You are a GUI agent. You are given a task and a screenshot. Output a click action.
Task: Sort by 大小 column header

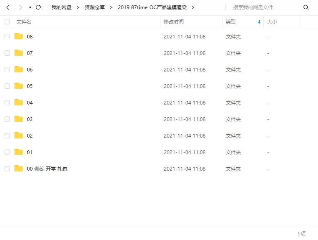[272, 21]
